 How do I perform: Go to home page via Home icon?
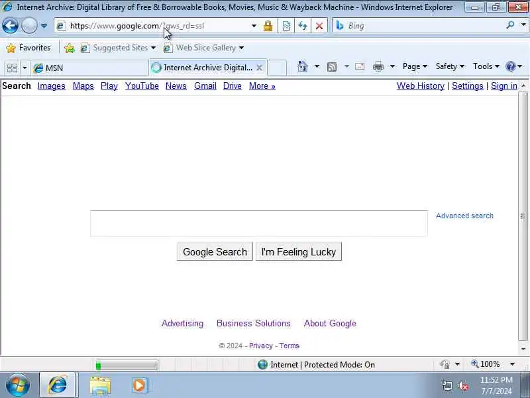click(x=303, y=66)
